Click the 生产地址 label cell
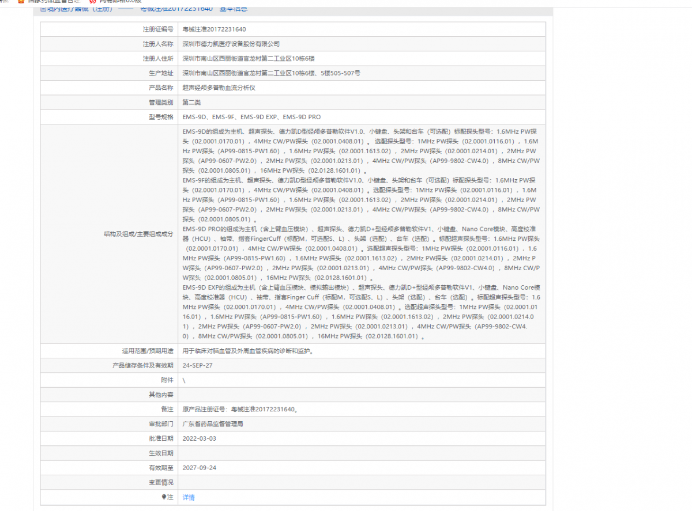This screenshot has height=511, width=692. (x=109, y=73)
